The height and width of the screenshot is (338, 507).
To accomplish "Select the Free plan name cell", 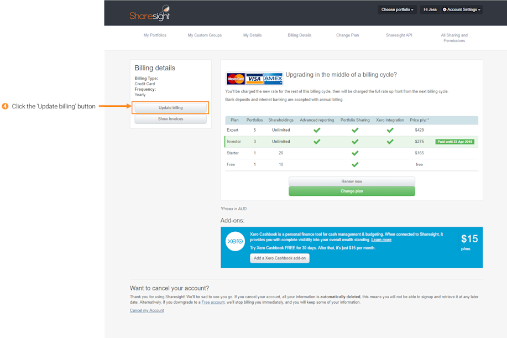I will (231, 165).
